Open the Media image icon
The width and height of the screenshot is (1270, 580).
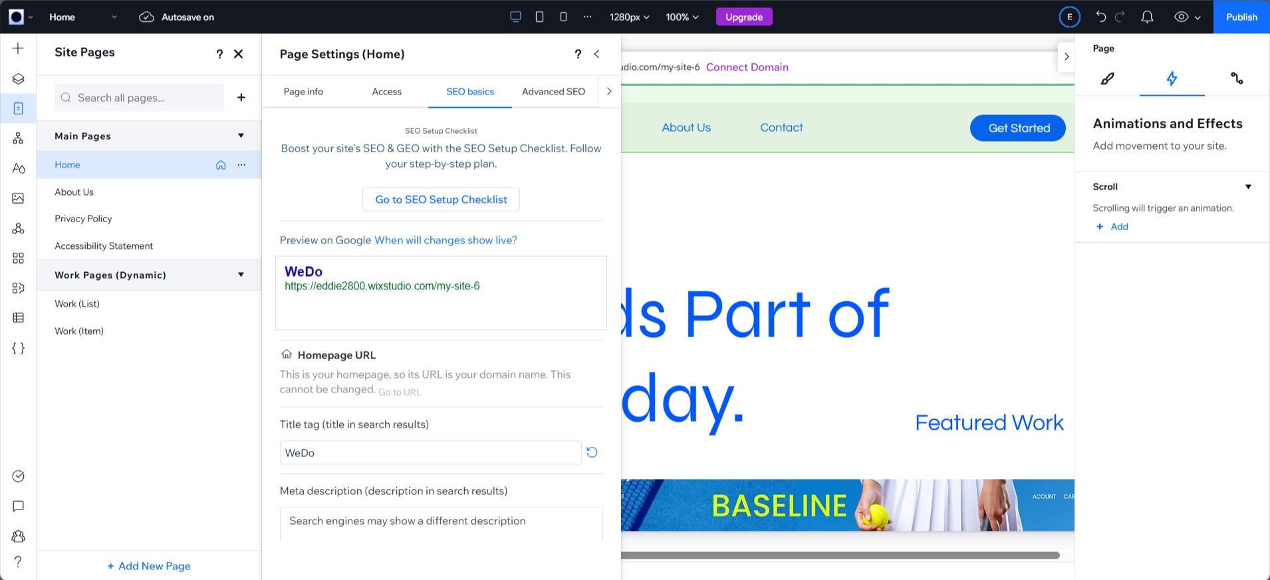pos(18,198)
